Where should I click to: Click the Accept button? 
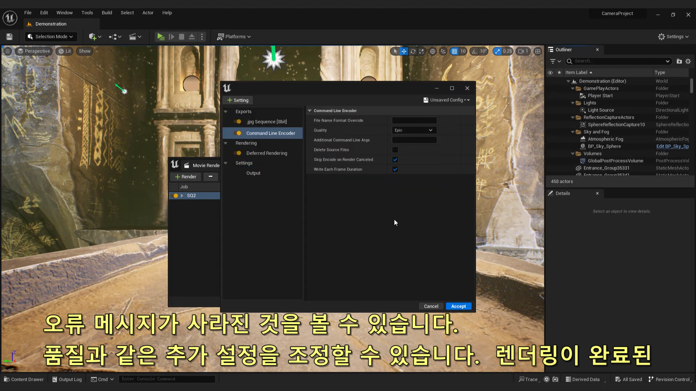click(458, 306)
